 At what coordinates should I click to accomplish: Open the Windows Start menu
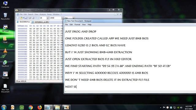tap(4, 107)
